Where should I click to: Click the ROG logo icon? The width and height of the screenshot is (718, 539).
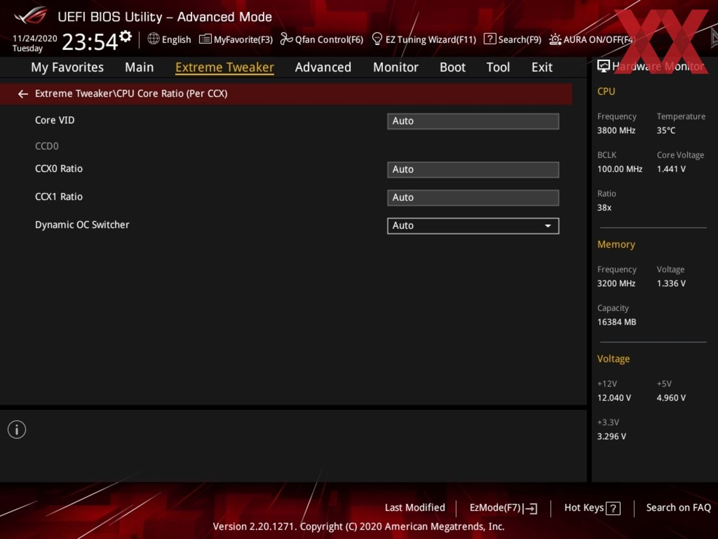31,16
